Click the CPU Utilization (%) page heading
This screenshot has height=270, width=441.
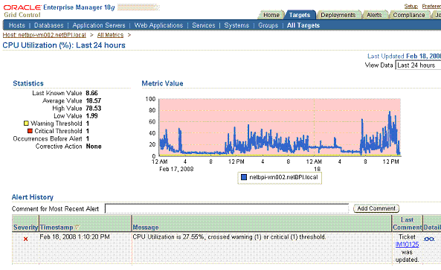64,45
